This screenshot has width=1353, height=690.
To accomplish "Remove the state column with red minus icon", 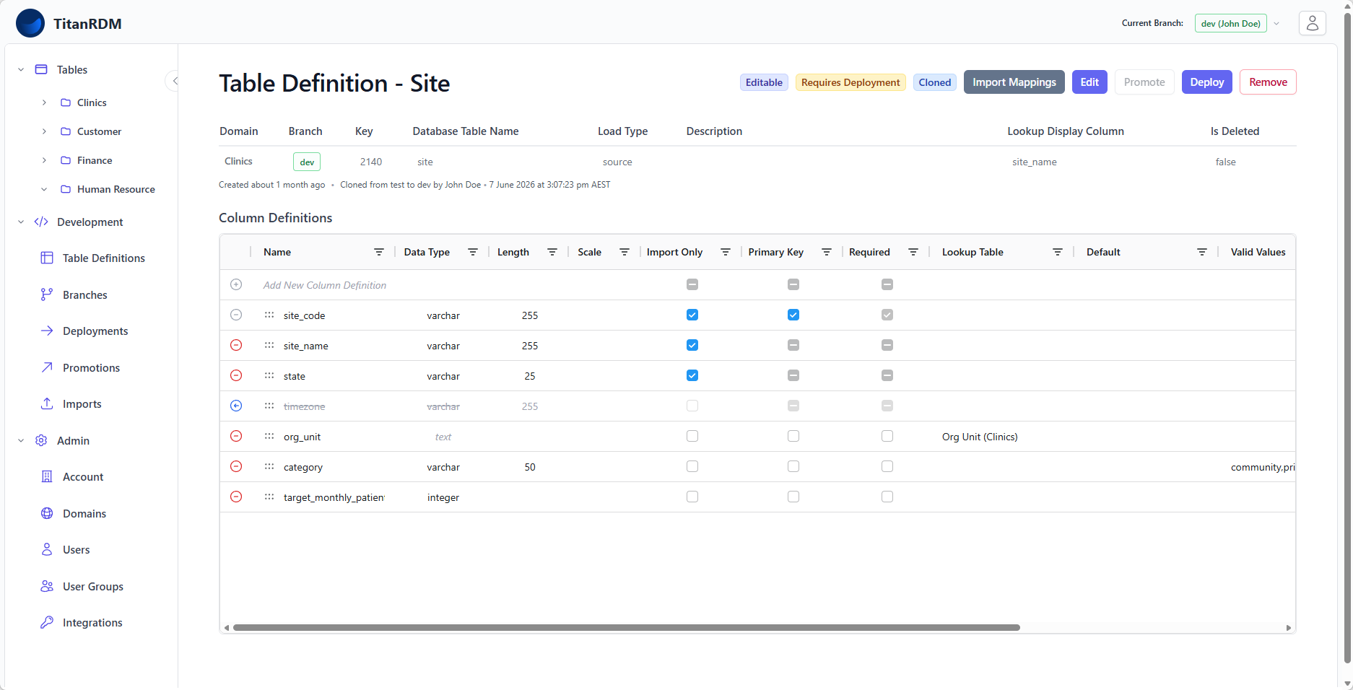I will tap(236, 375).
